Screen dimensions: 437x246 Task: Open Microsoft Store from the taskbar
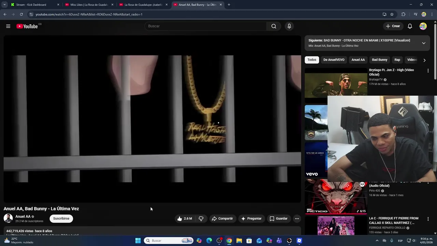click(249, 241)
